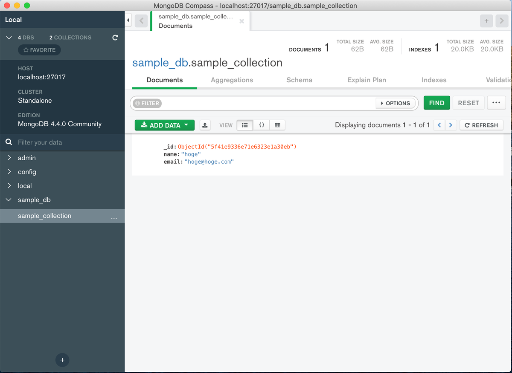The height and width of the screenshot is (373, 512).
Task: Open the Schema tab
Action: (x=299, y=80)
